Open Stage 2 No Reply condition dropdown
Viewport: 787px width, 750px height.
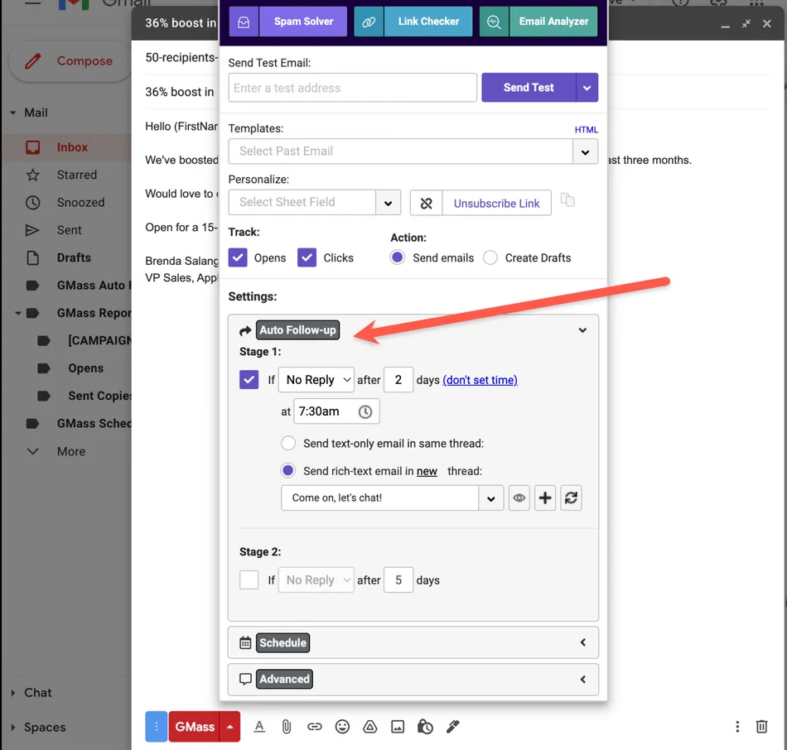click(x=316, y=580)
